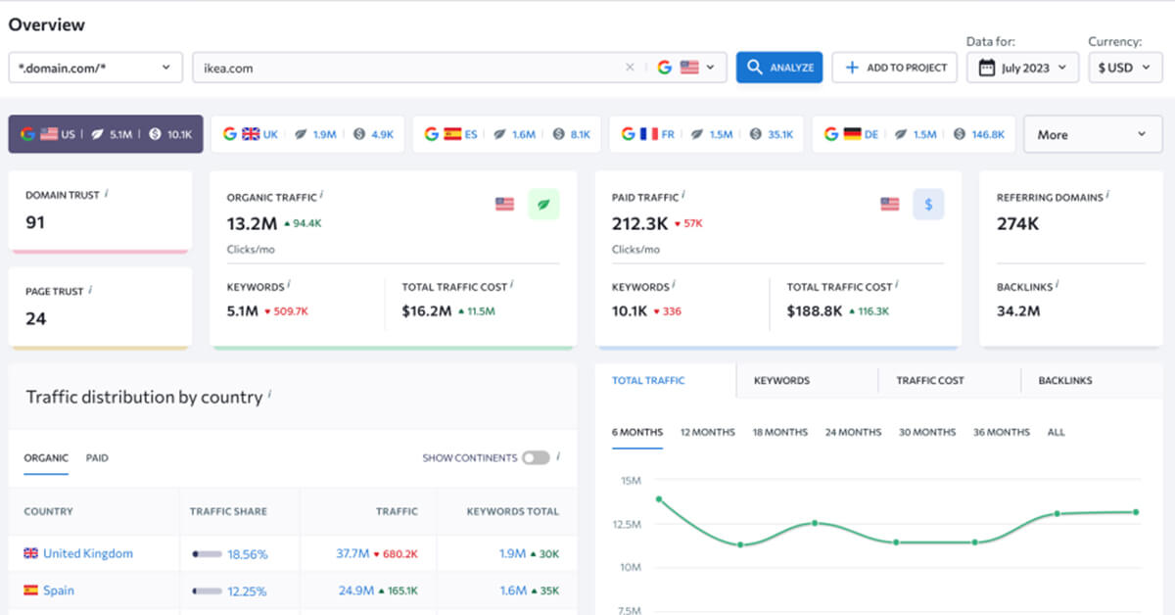Select the FR region tab
Viewport: 1175px width, 615px height.
(706, 134)
